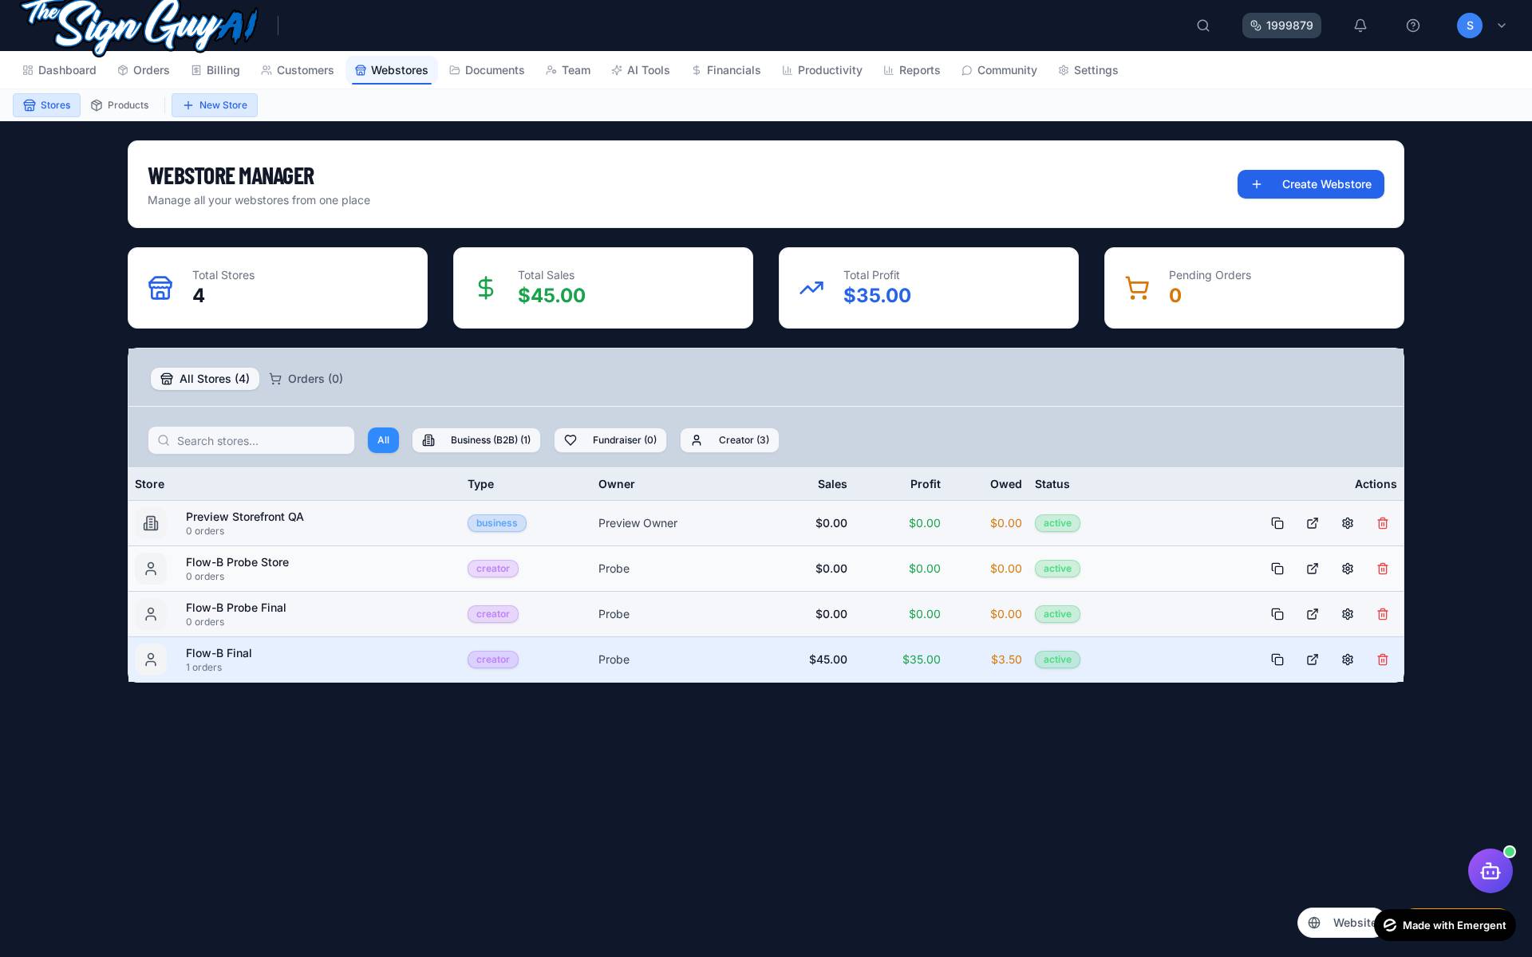This screenshot has height=957, width=1532.
Task: Delete Flow-B Probe Final store
Action: click(x=1383, y=614)
